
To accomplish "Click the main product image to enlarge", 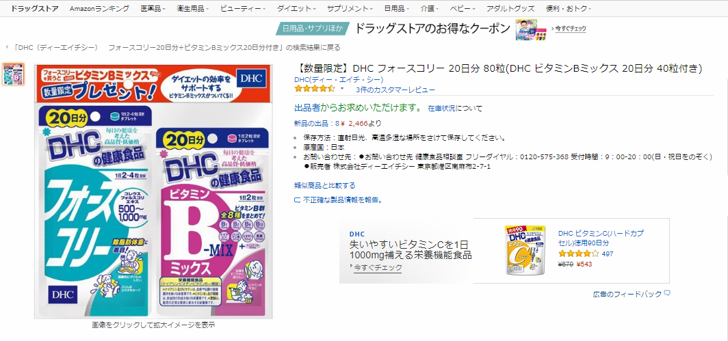I will 153,191.
